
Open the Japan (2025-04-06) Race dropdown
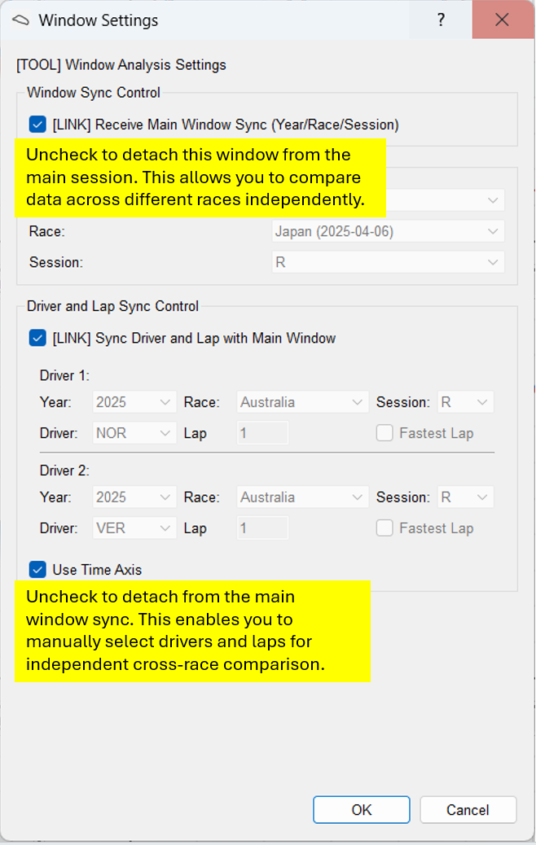[x=388, y=232]
